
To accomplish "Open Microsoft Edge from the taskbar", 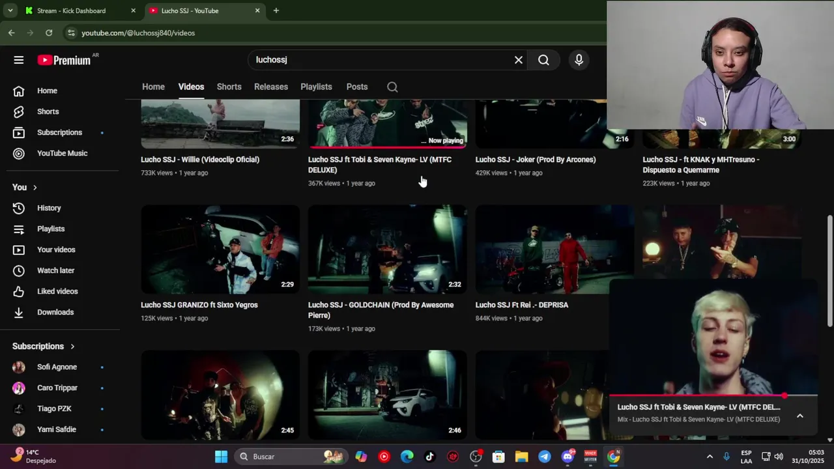I will pos(407,457).
